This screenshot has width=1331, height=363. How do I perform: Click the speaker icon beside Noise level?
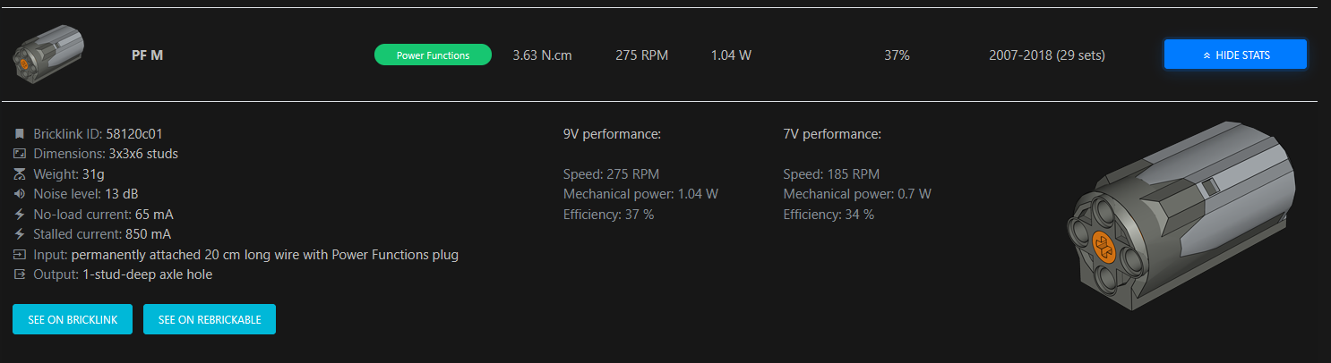coord(20,194)
